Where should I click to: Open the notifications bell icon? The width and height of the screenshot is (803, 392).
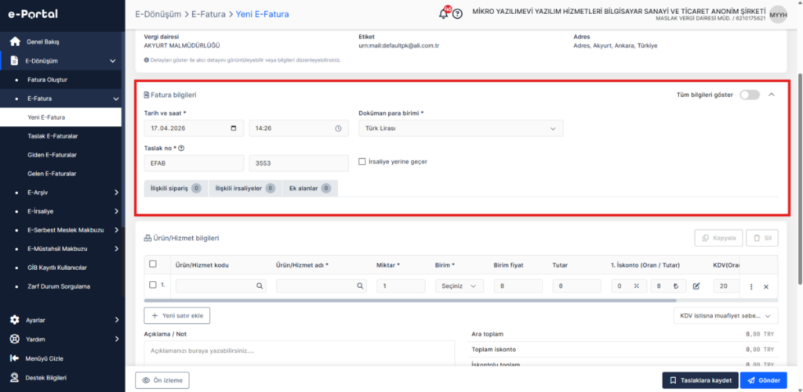[444, 14]
